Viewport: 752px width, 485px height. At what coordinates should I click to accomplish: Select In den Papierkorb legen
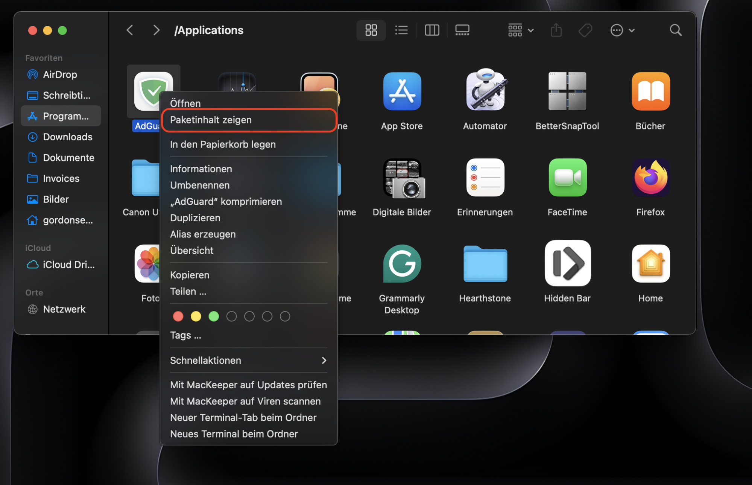[249, 144]
